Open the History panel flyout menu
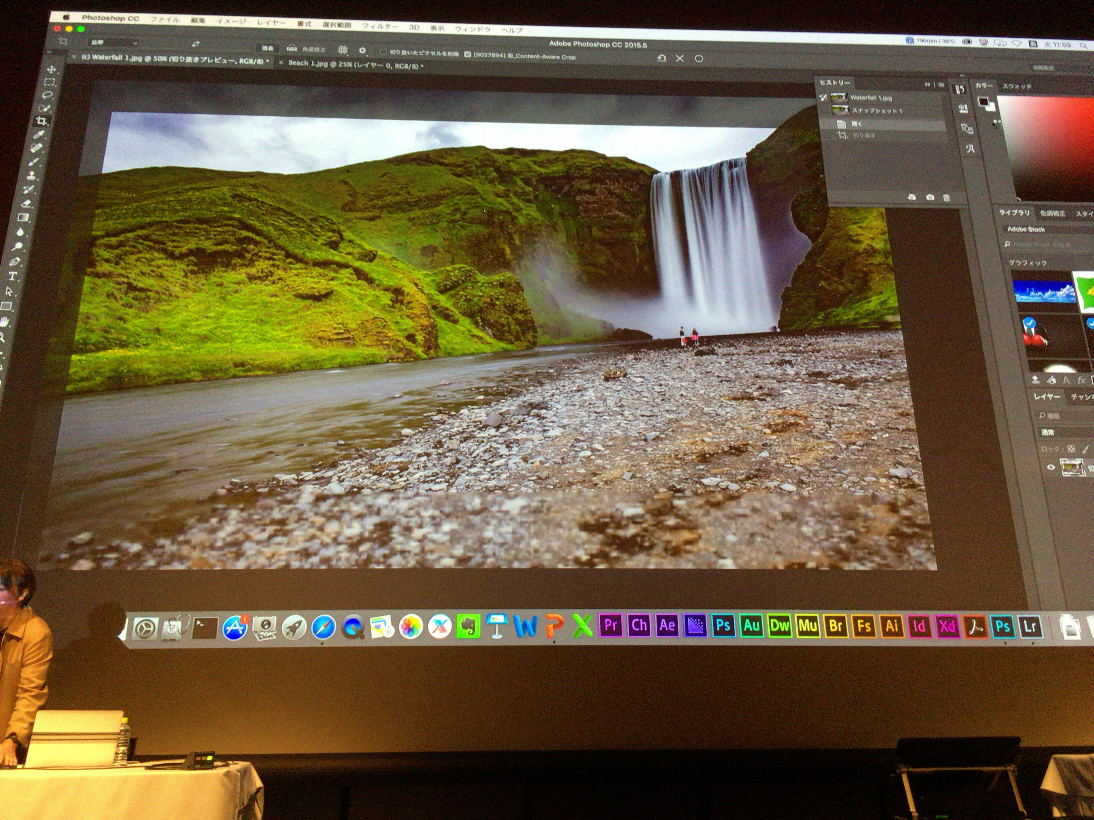The image size is (1094, 820). point(941,85)
